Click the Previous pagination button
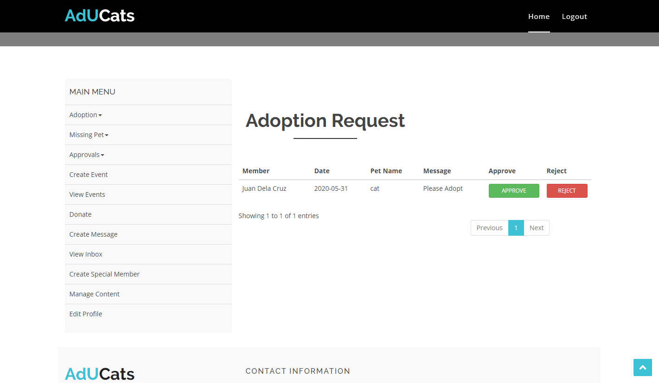659x383 pixels. coord(489,228)
